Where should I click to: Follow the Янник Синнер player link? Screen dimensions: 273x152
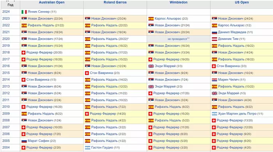[x=39, y=12]
